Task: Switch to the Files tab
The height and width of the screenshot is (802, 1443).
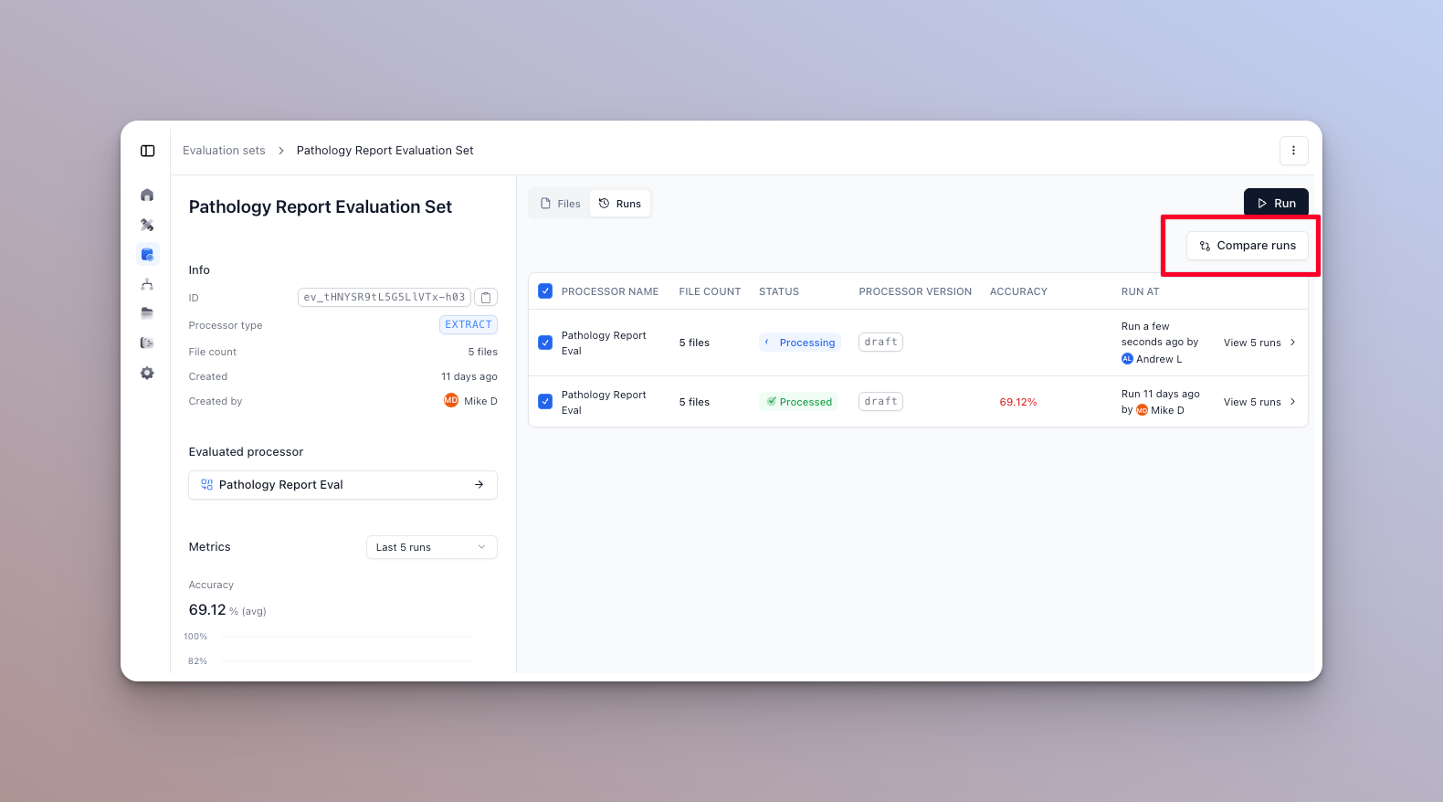Action: (x=560, y=204)
